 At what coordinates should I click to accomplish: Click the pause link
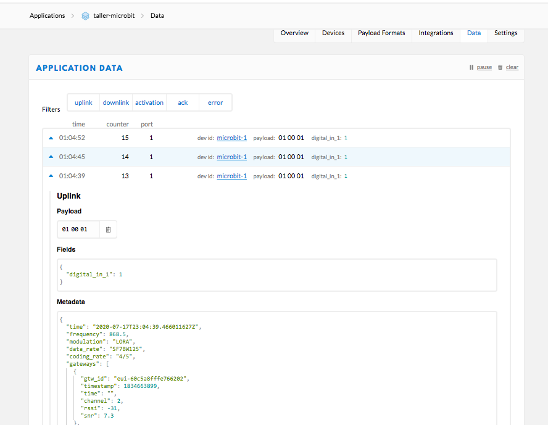tap(484, 67)
